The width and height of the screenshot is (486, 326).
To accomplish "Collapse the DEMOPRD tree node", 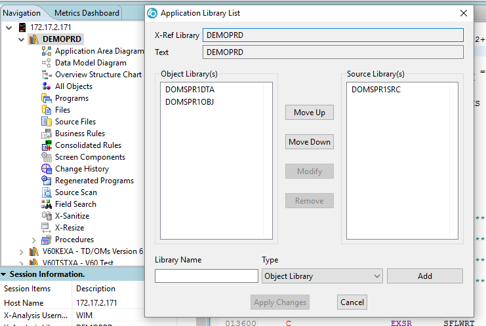I will [x=22, y=39].
